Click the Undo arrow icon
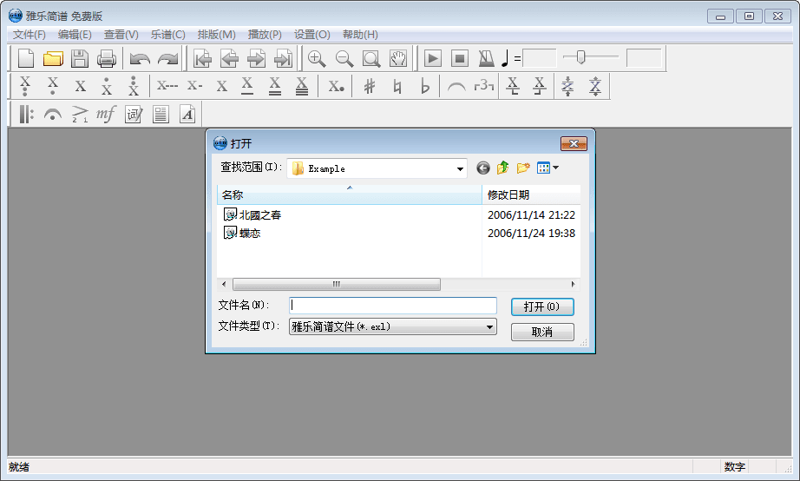The width and height of the screenshot is (800, 481). click(x=140, y=59)
